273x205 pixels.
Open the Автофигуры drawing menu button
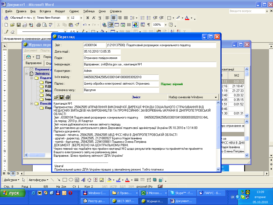(38, 180)
